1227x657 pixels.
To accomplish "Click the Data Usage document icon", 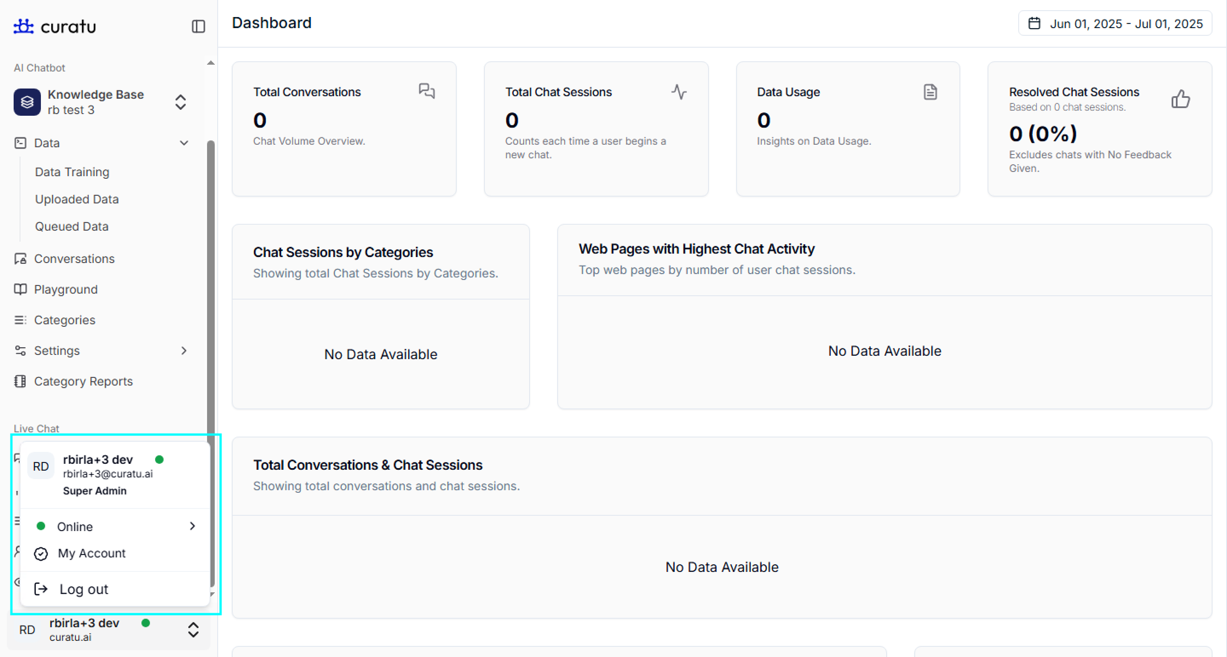I will 930,91.
